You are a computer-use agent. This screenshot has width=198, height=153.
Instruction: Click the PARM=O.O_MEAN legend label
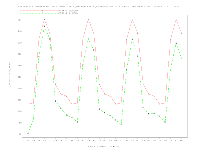click(68, 10)
